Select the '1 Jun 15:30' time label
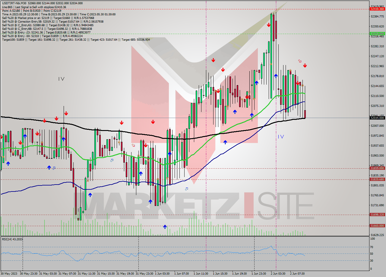This screenshot has height=277, width=386. 221,273
